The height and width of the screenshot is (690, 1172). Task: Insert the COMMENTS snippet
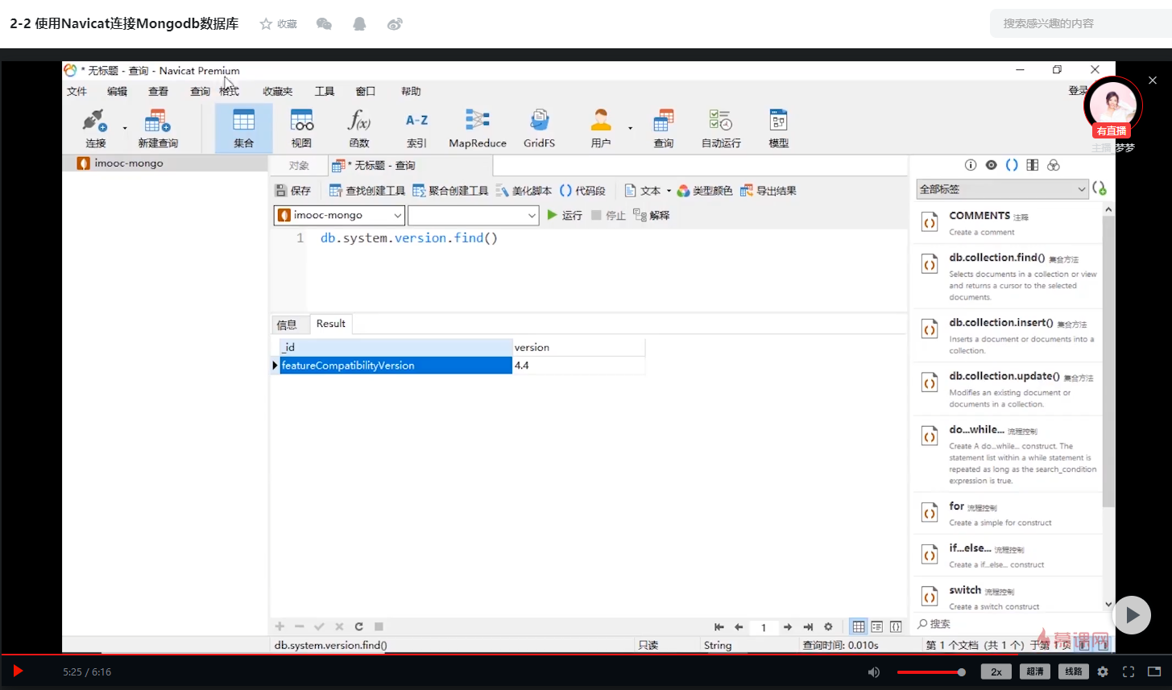(x=1008, y=223)
